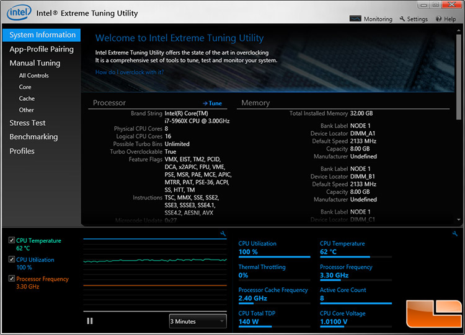Select System Information in sidebar
The image size is (465, 335).
[x=42, y=35]
